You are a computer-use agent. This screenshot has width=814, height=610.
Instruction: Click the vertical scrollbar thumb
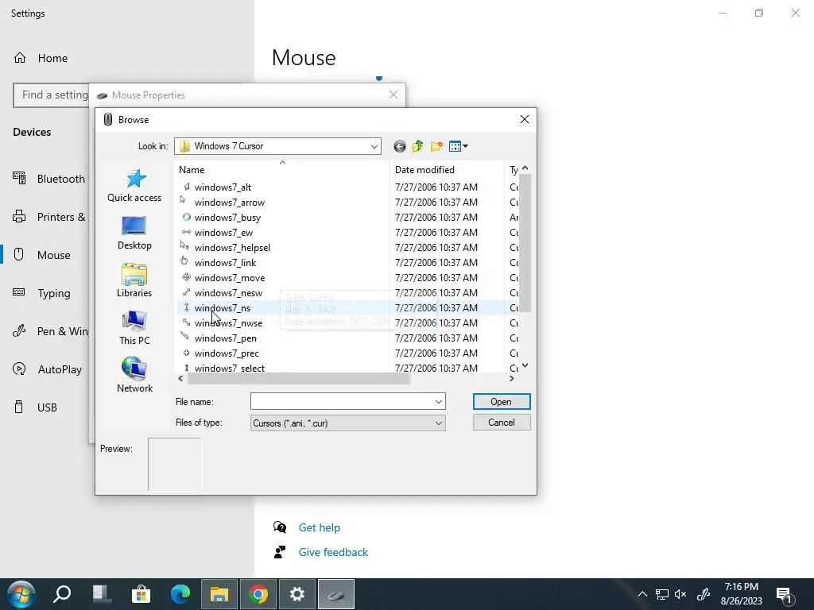[525, 243]
